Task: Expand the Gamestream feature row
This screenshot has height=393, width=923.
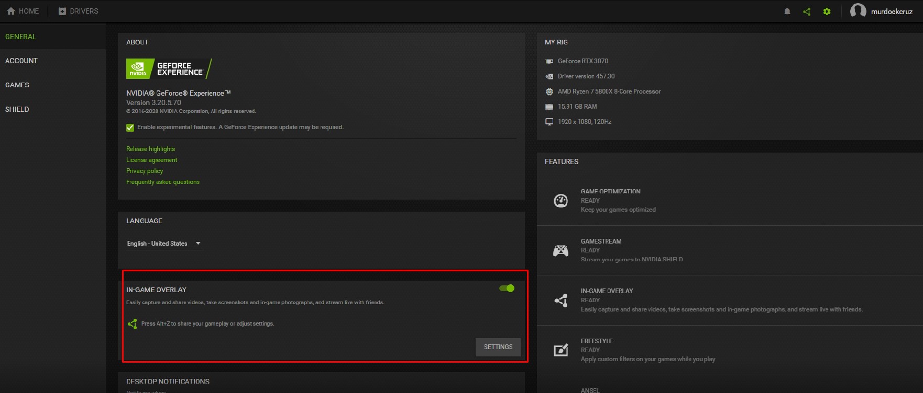Action: pyautogui.click(x=730, y=250)
